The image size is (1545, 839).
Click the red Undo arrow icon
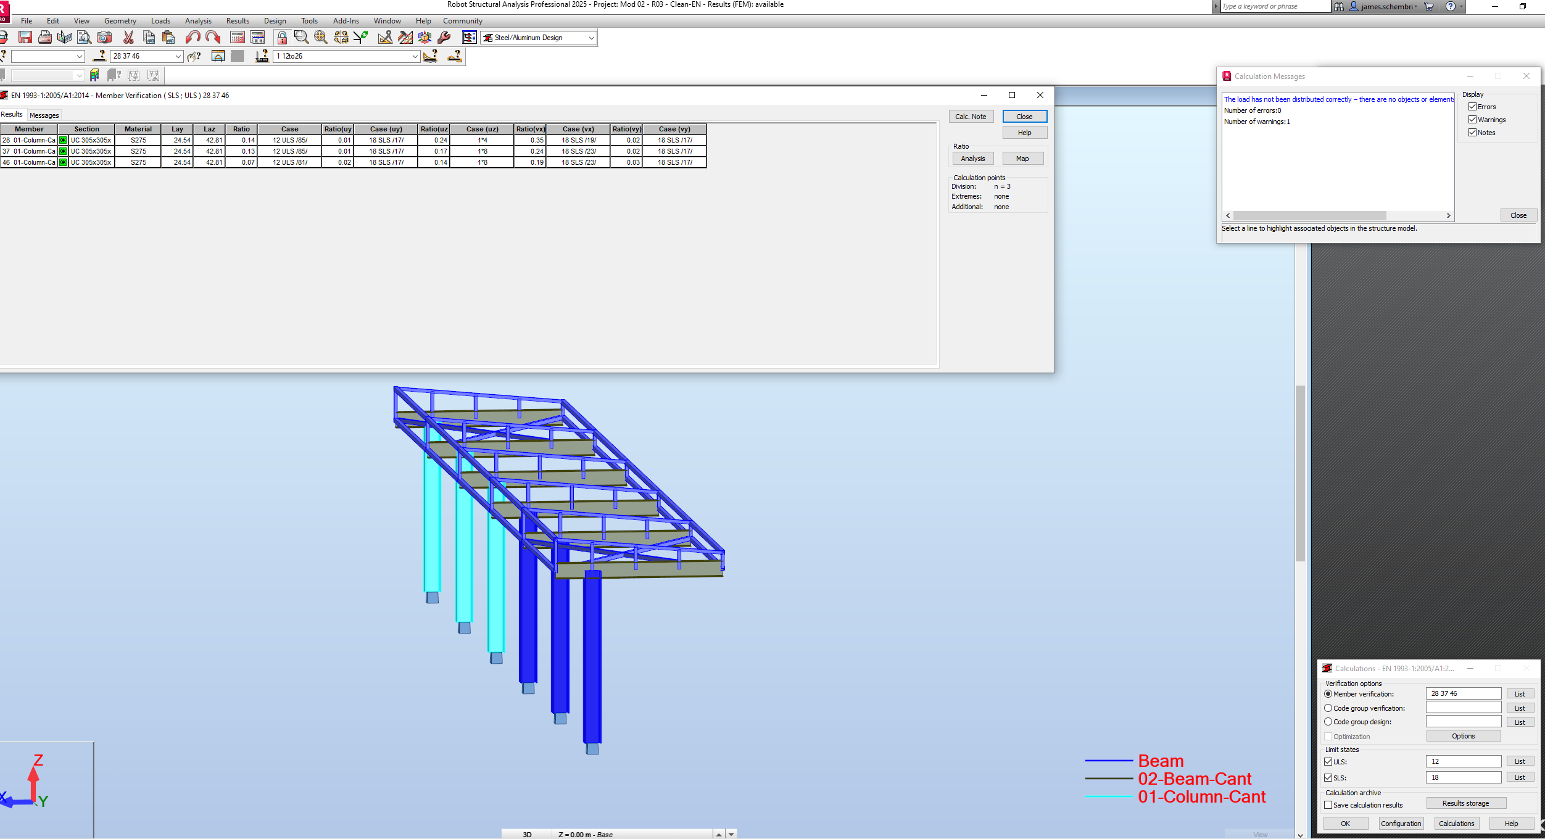coord(193,38)
